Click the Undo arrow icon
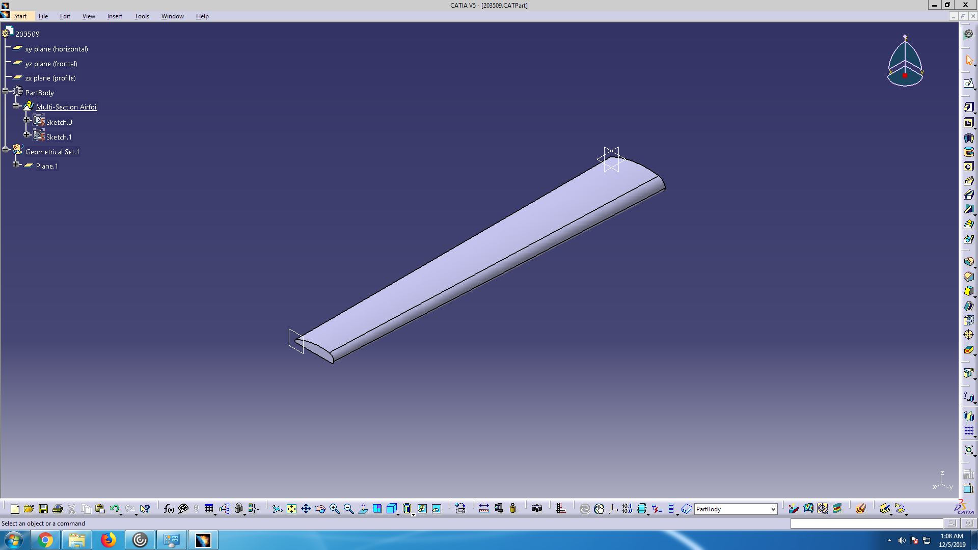The height and width of the screenshot is (550, 978). (114, 509)
